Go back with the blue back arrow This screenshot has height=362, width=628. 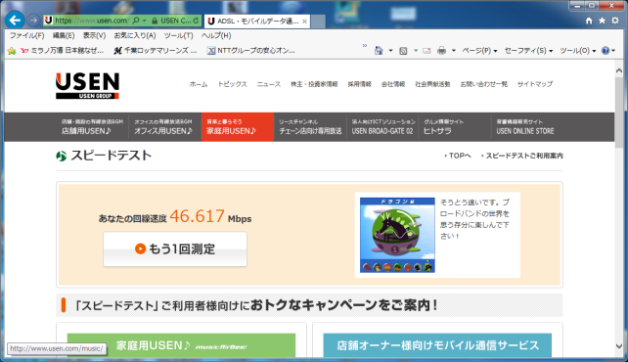pos(15,20)
